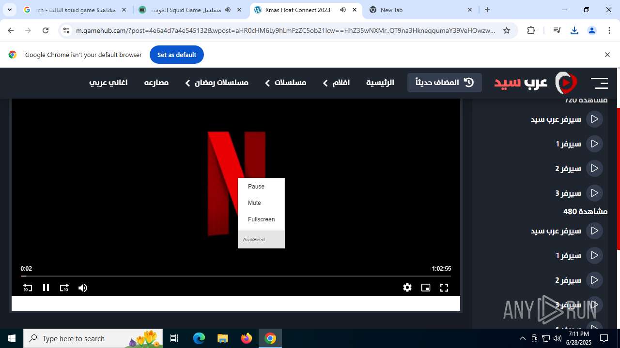620x348 pixels.
Task: Play سيرفر عرب سيد under مشاهدة 480
Action: pyautogui.click(x=567, y=231)
